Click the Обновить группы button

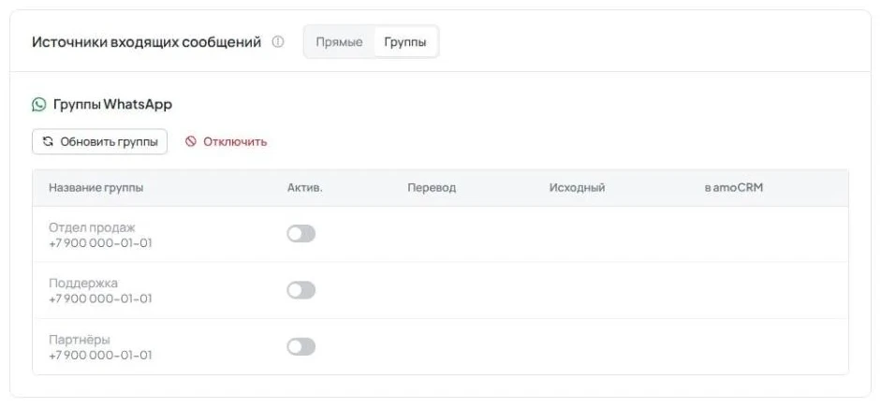click(99, 141)
